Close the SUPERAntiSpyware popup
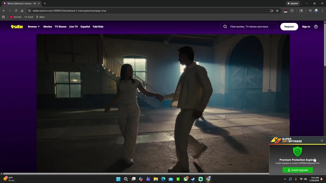Screen dimensions: 326x183 tap(322, 141)
